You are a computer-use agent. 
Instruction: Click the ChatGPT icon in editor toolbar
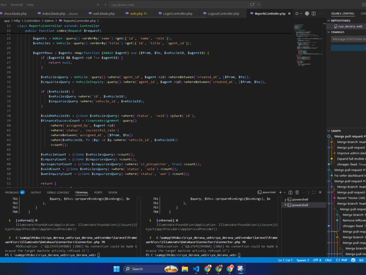pos(307,14)
